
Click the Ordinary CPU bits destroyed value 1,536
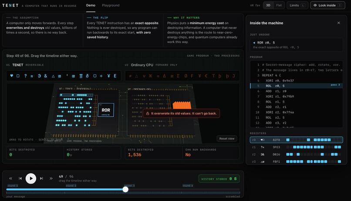pos(135,155)
